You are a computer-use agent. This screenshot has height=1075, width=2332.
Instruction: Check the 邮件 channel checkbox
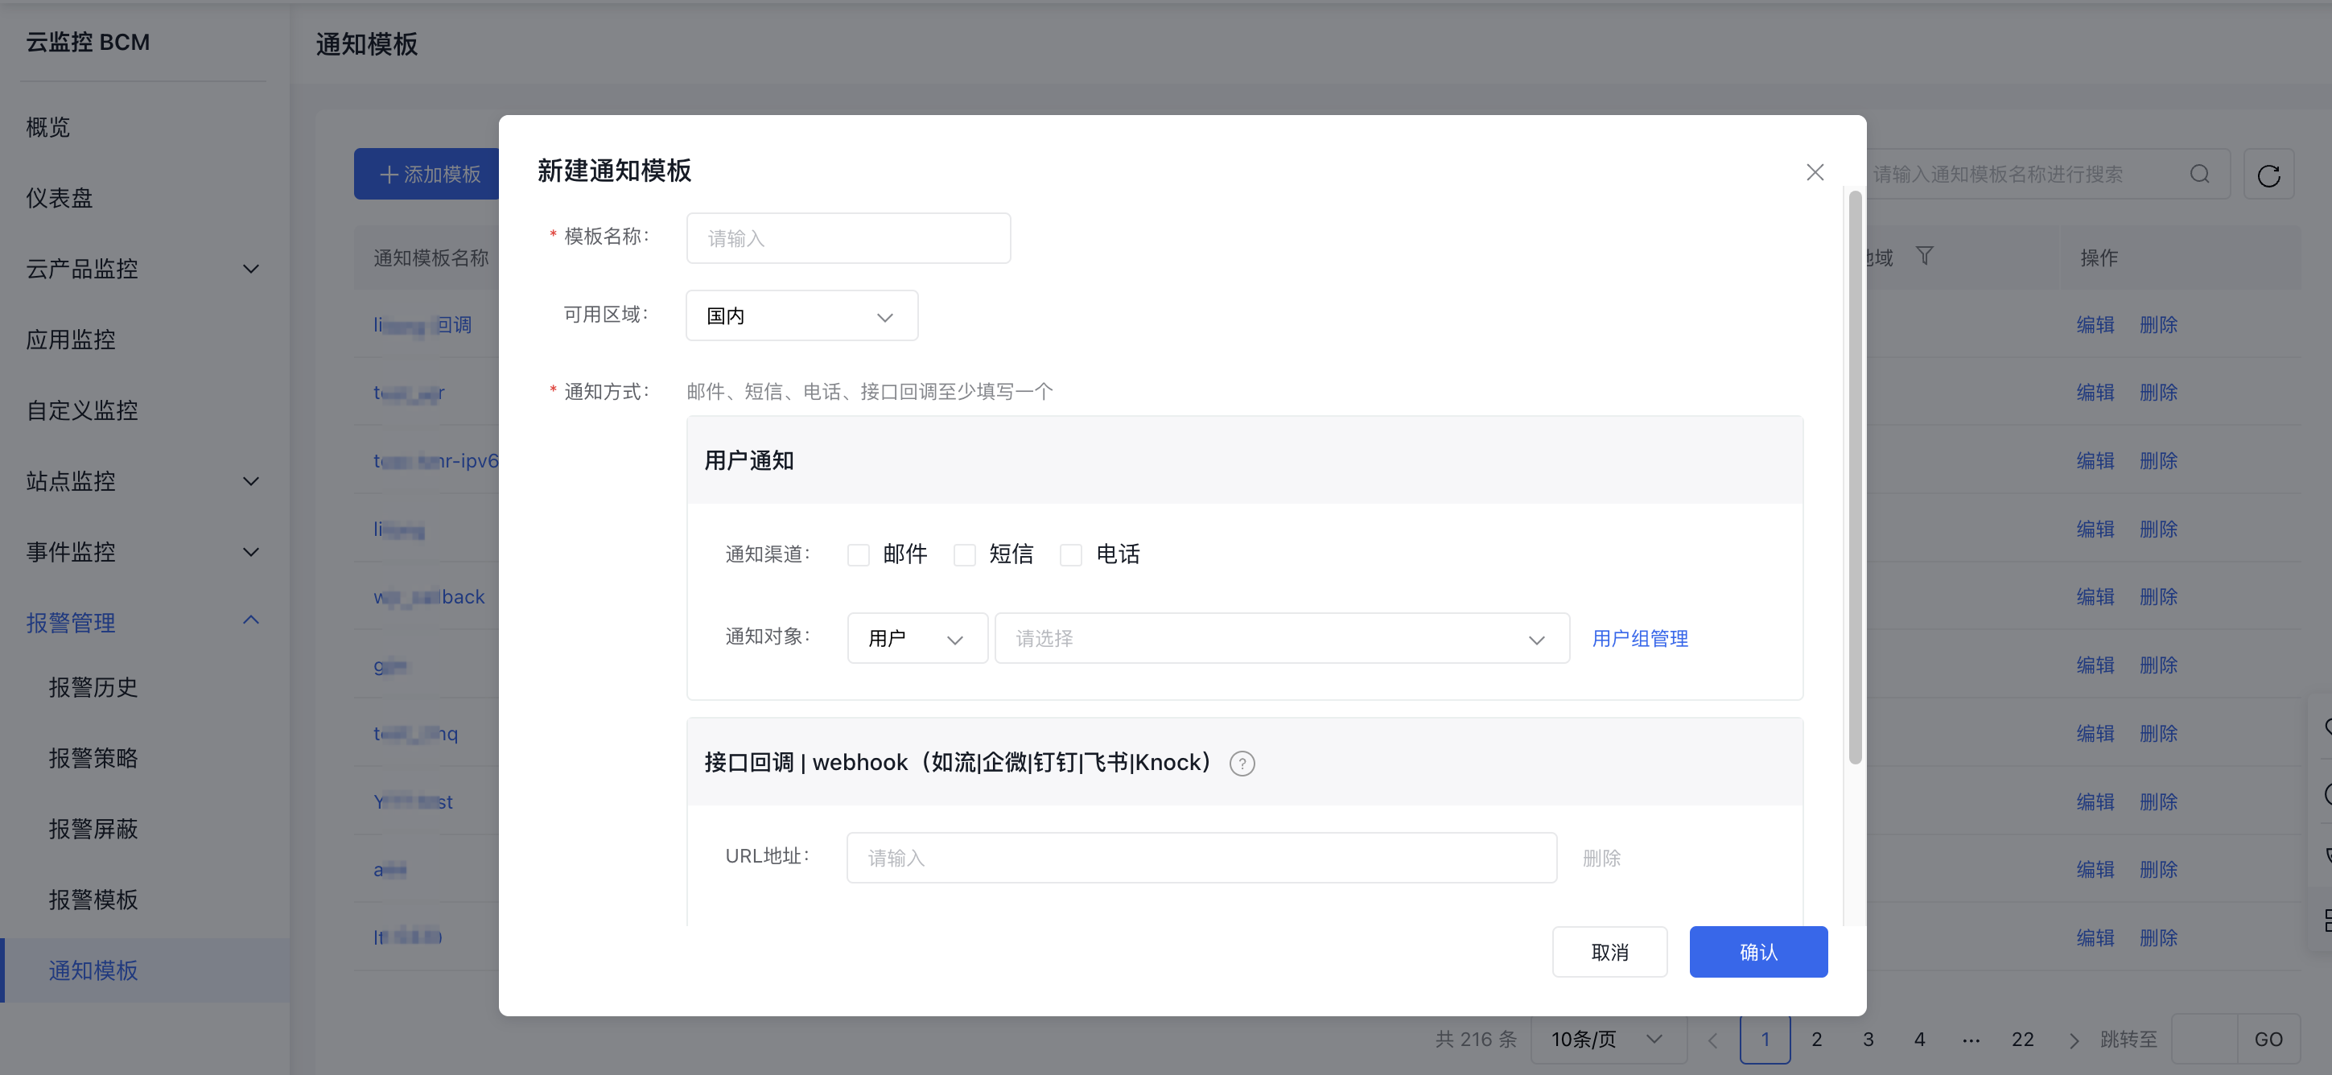coord(858,554)
